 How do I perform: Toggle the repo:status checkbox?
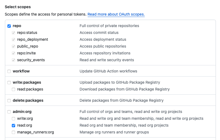[13, 33]
